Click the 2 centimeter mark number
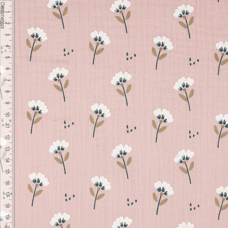The image size is (228, 228). [x=7, y=23]
